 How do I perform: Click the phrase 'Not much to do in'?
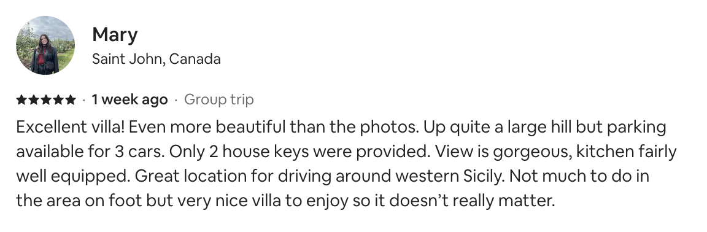point(579,176)
